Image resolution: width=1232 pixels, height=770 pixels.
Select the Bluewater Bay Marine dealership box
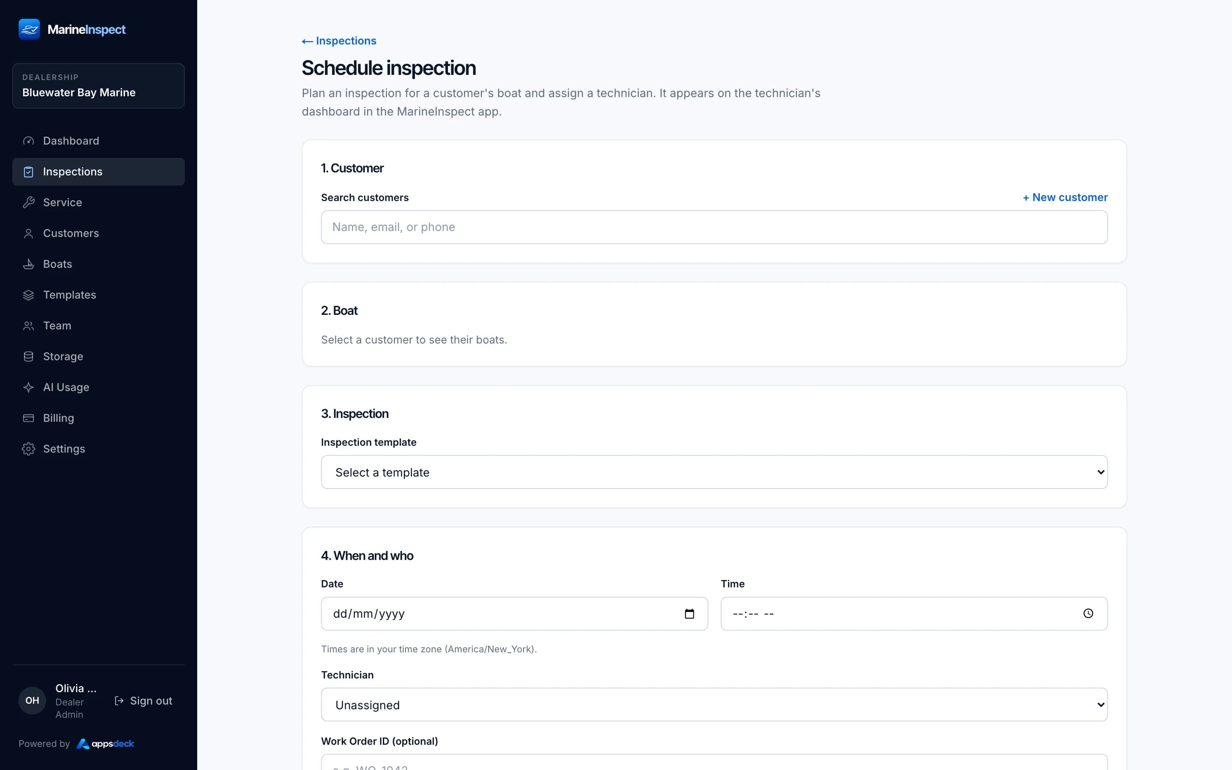[x=98, y=86]
